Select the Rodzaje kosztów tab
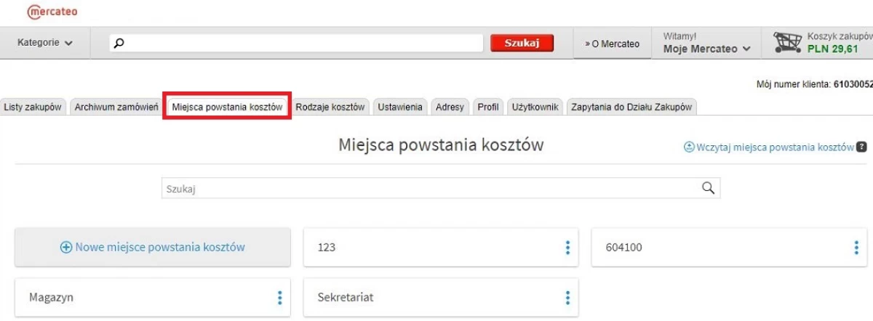The width and height of the screenshot is (873, 321). pyautogui.click(x=330, y=107)
